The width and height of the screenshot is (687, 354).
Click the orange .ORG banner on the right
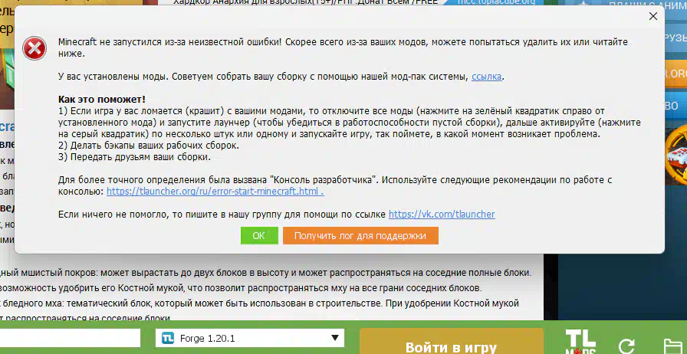675,74
